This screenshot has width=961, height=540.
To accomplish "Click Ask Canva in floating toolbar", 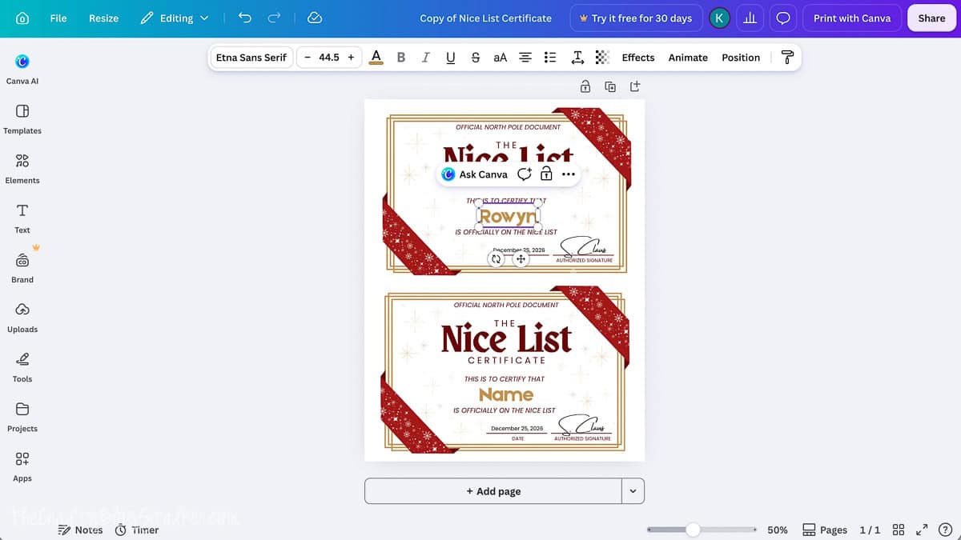I will [475, 174].
